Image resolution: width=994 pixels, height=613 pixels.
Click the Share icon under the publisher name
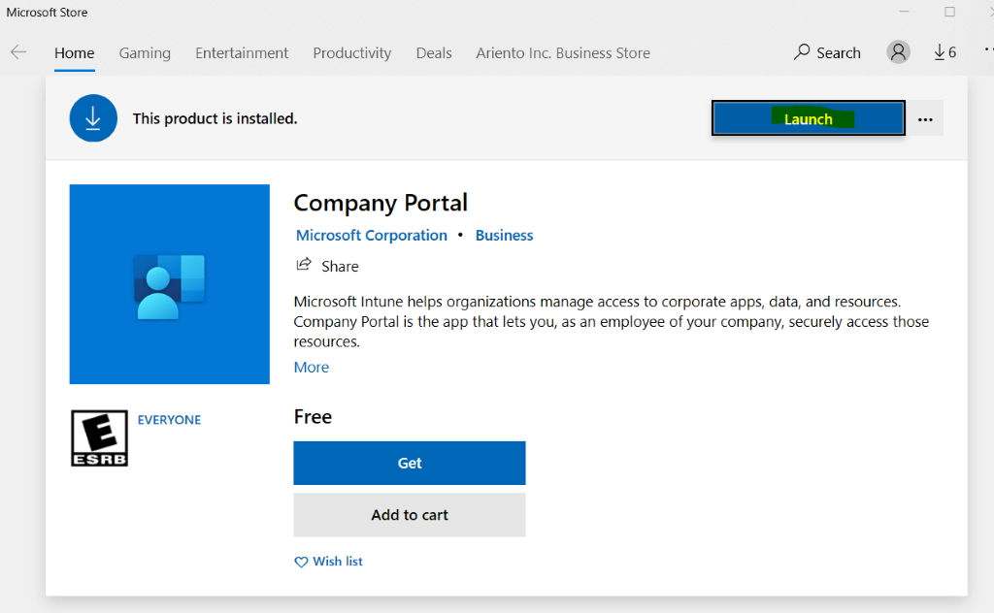[304, 265]
